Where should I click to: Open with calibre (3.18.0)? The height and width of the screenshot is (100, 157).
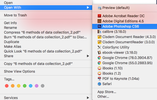(x=125, y=32)
